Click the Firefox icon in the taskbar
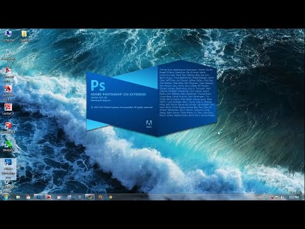Screen dimensions: 305x229 (100, 197)
